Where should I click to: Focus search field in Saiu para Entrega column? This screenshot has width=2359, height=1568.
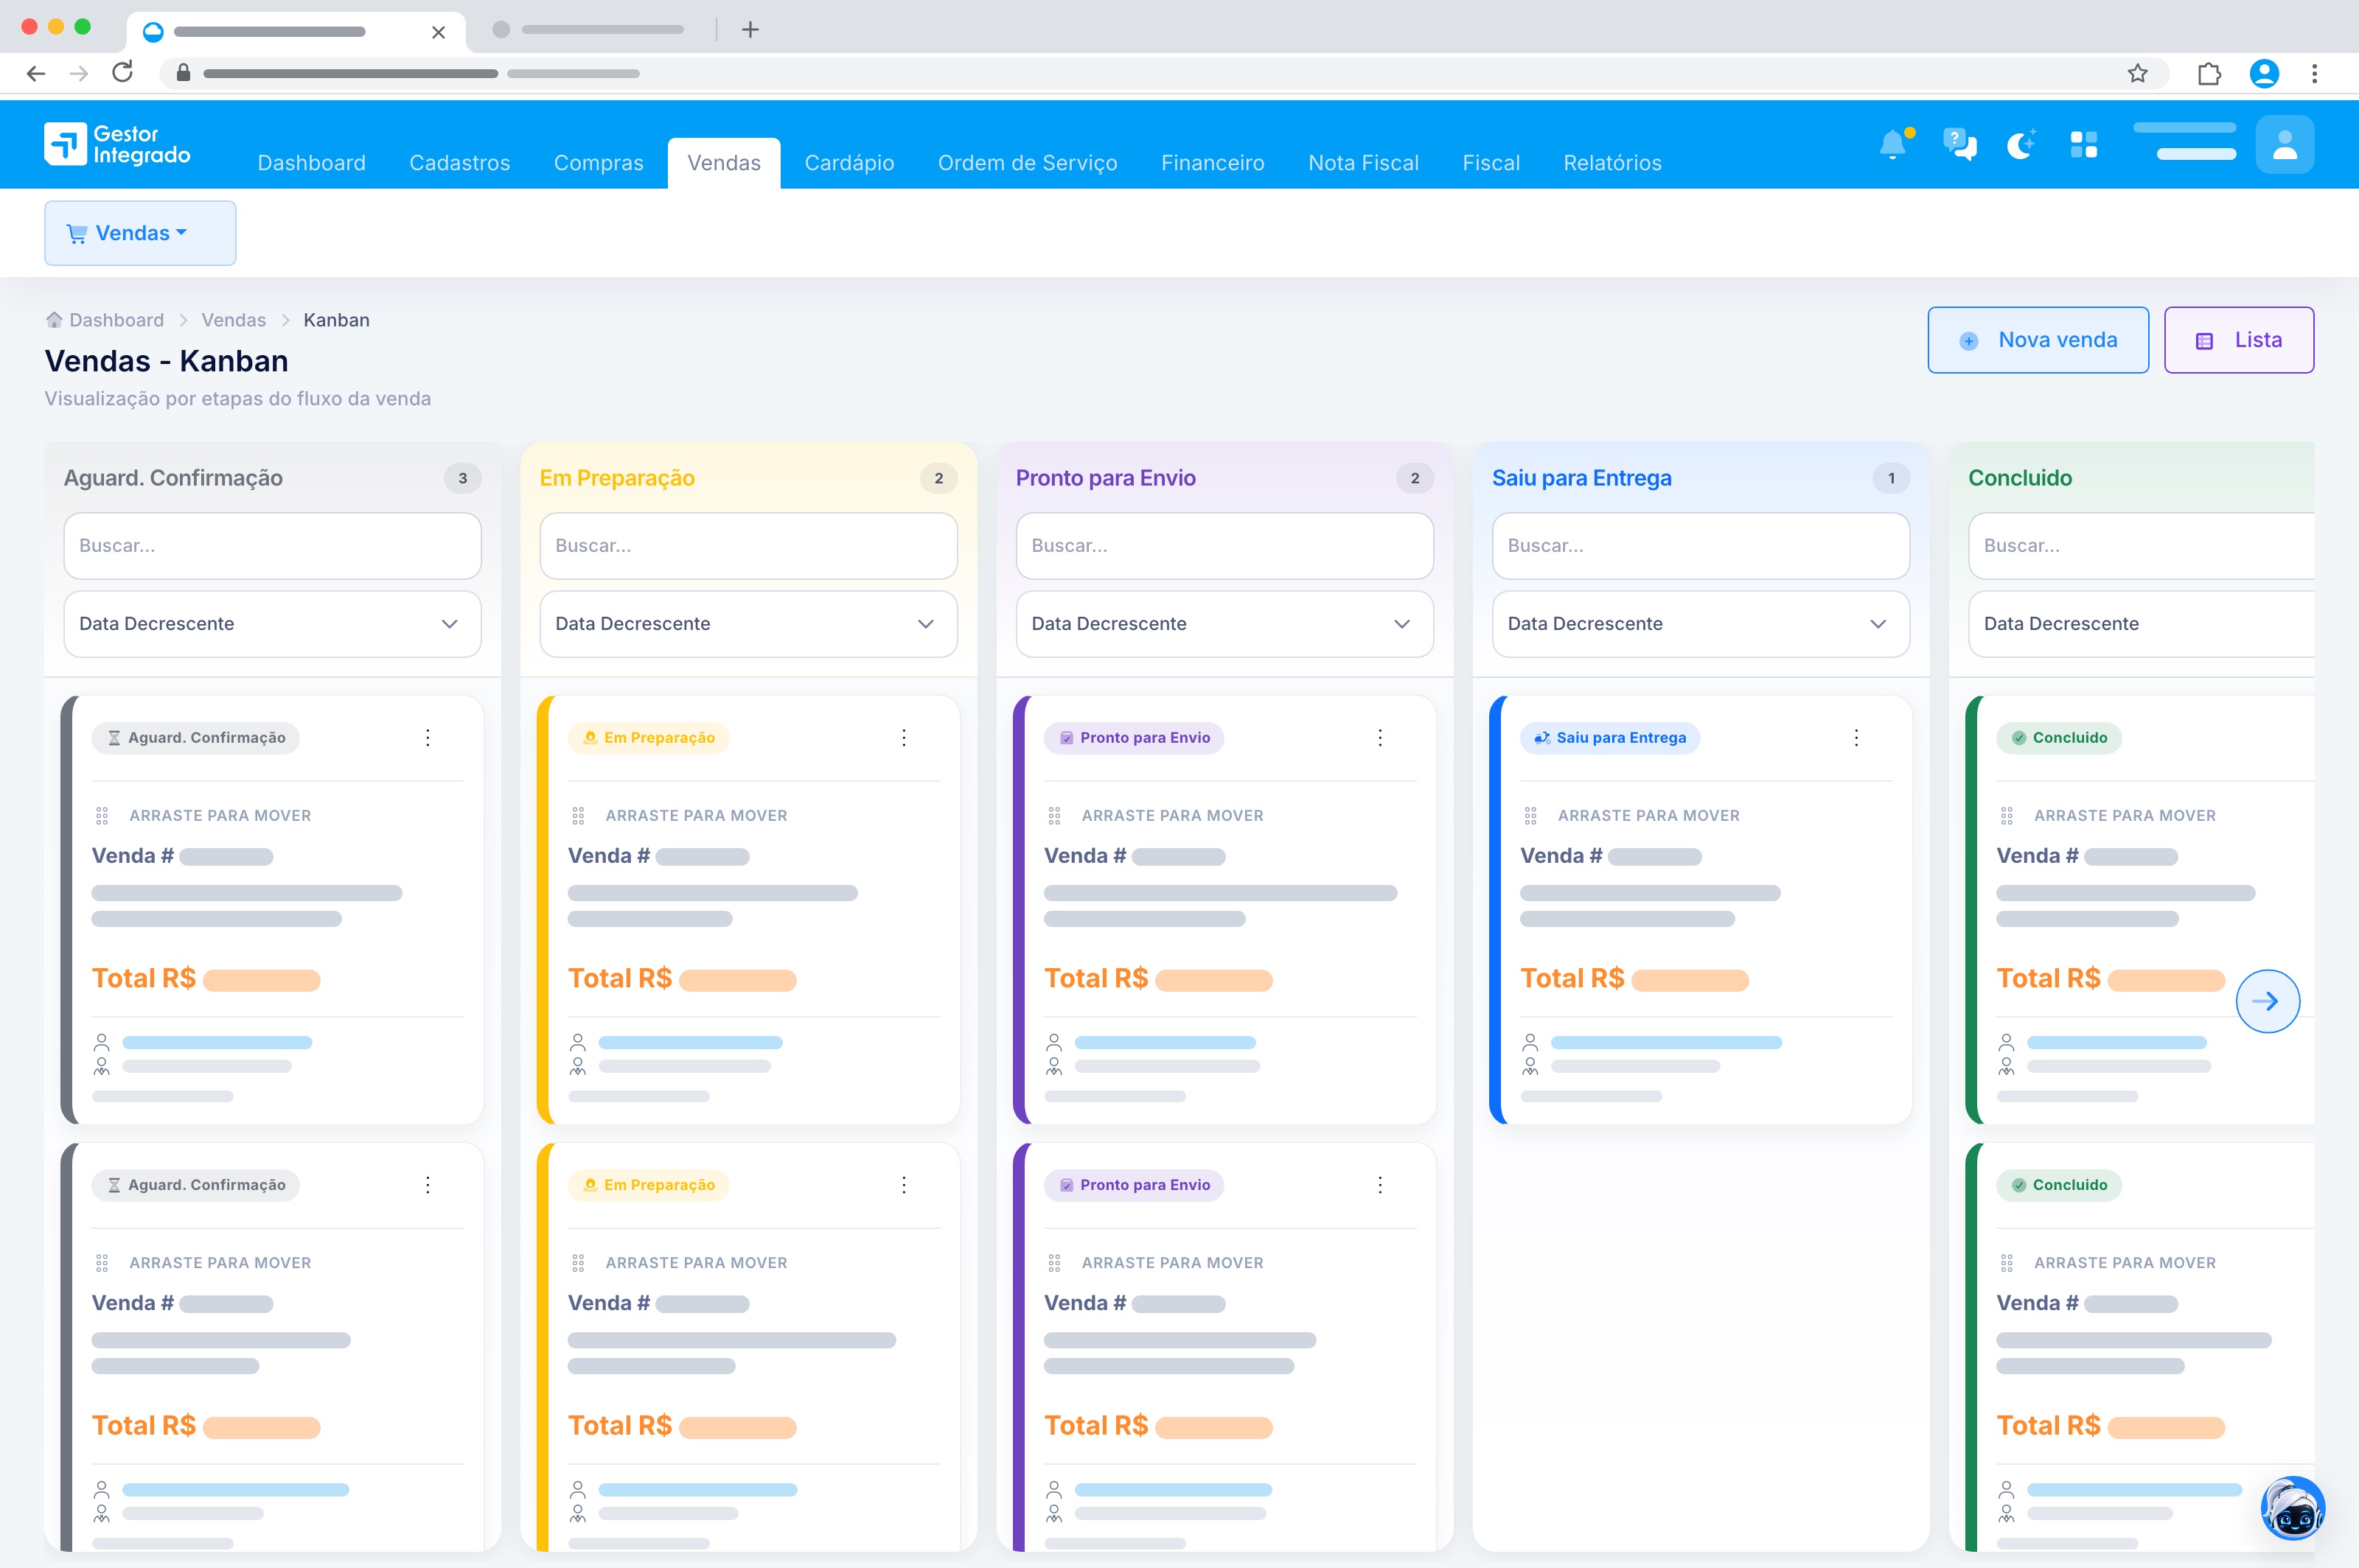[x=1701, y=546]
